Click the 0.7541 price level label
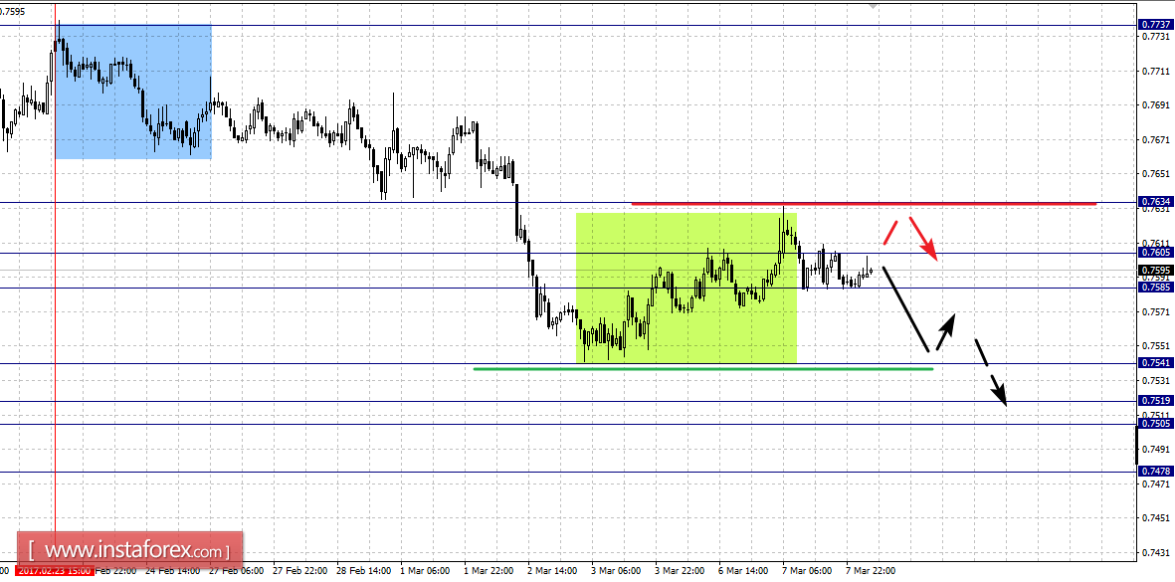Image resolution: width=1175 pixels, height=582 pixels. tap(1156, 363)
